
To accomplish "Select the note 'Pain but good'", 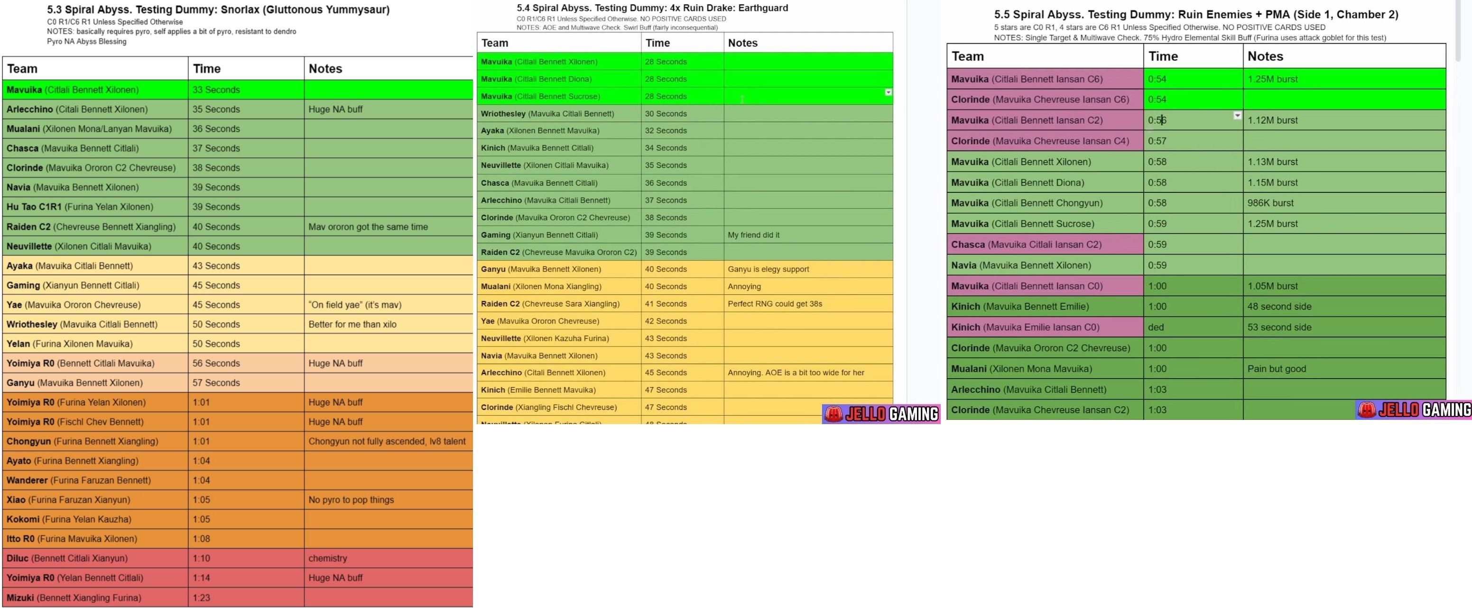I will 1277,369.
